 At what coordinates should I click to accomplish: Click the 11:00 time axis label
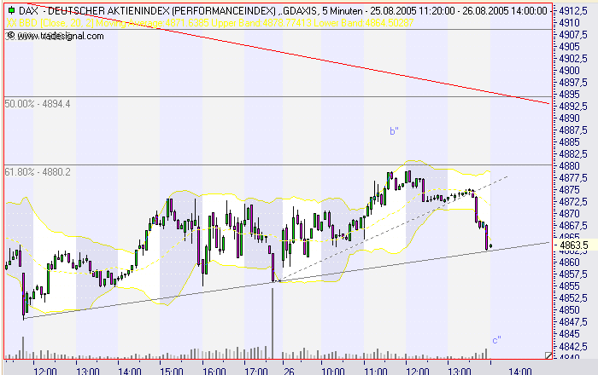pyautogui.click(x=375, y=371)
